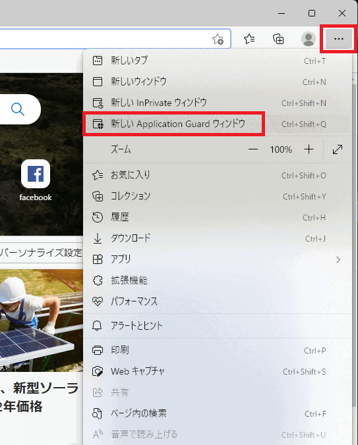This screenshot has height=445, width=358.
Task: Open the Facebook quick link tile
Action: click(36, 180)
